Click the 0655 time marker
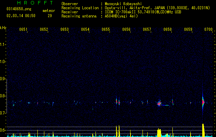 106,29
